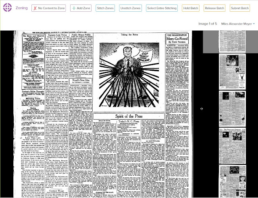Hold the current batch
The image size is (258, 198).
[191, 8]
